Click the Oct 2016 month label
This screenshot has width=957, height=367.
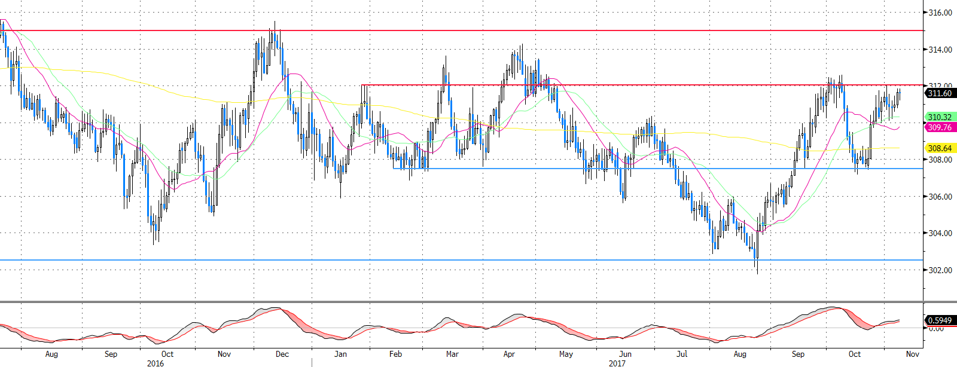click(x=167, y=354)
